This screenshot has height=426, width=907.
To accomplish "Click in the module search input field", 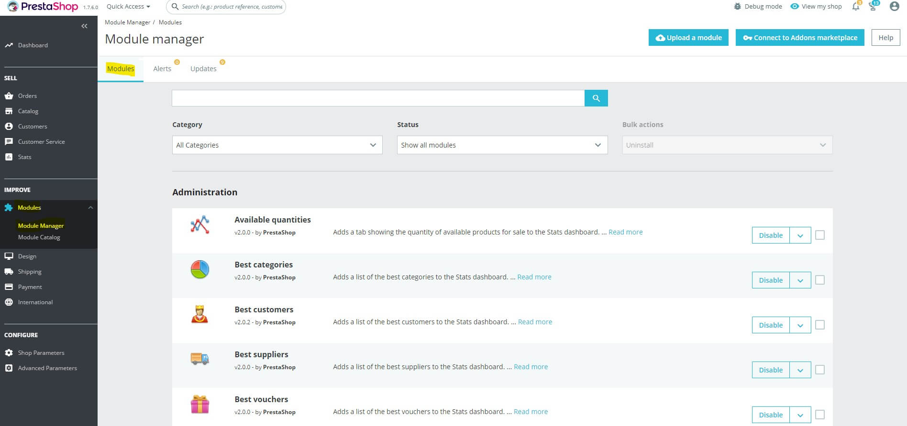I will tap(378, 98).
